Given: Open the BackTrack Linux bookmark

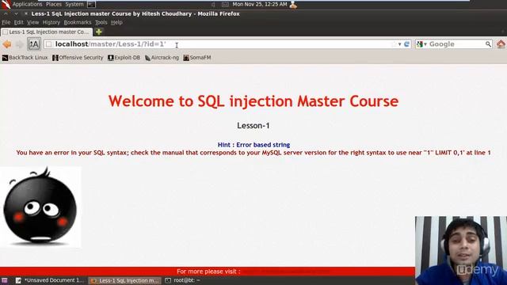Looking at the screenshot, I should pyautogui.click(x=25, y=58).
